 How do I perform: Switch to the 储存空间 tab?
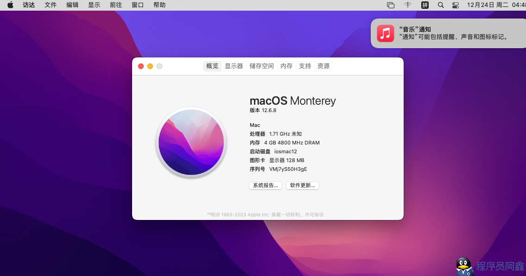[262, 66]
